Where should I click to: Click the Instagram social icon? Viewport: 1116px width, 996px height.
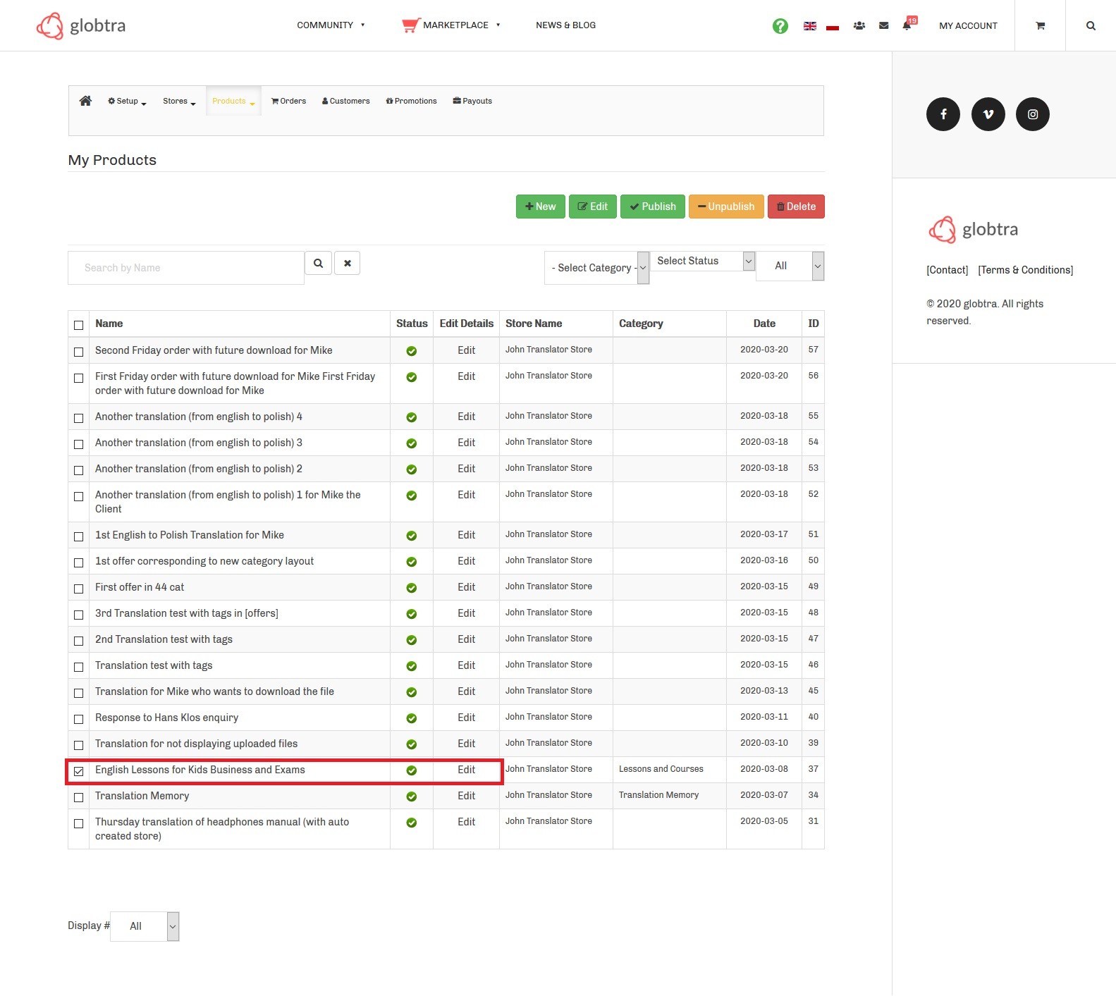pos(1032,114)
